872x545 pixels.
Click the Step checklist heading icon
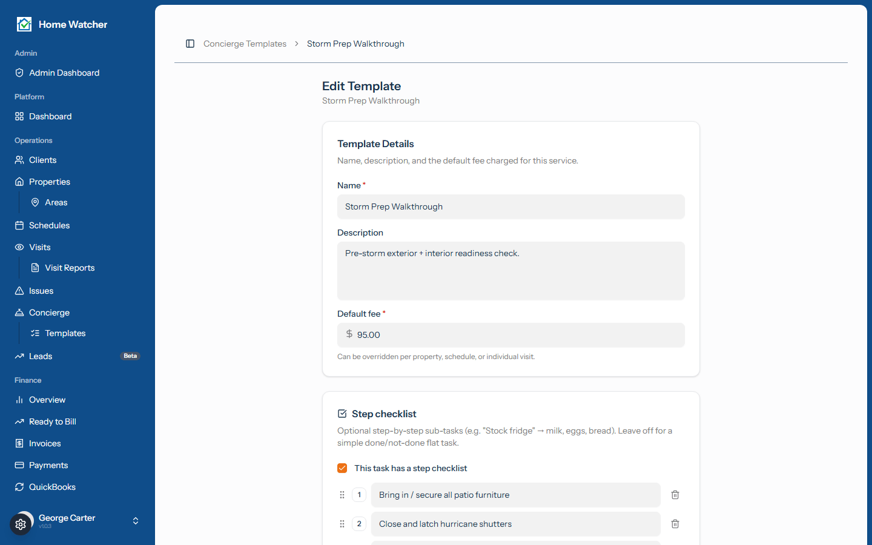pyautogui.click(x=342, y=414)
